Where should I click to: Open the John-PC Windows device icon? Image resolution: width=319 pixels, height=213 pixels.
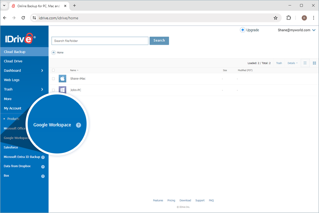tap(62, 90)
